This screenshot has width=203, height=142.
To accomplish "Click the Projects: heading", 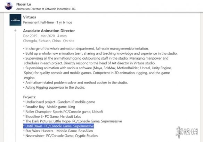I will (x=30, y=97).
